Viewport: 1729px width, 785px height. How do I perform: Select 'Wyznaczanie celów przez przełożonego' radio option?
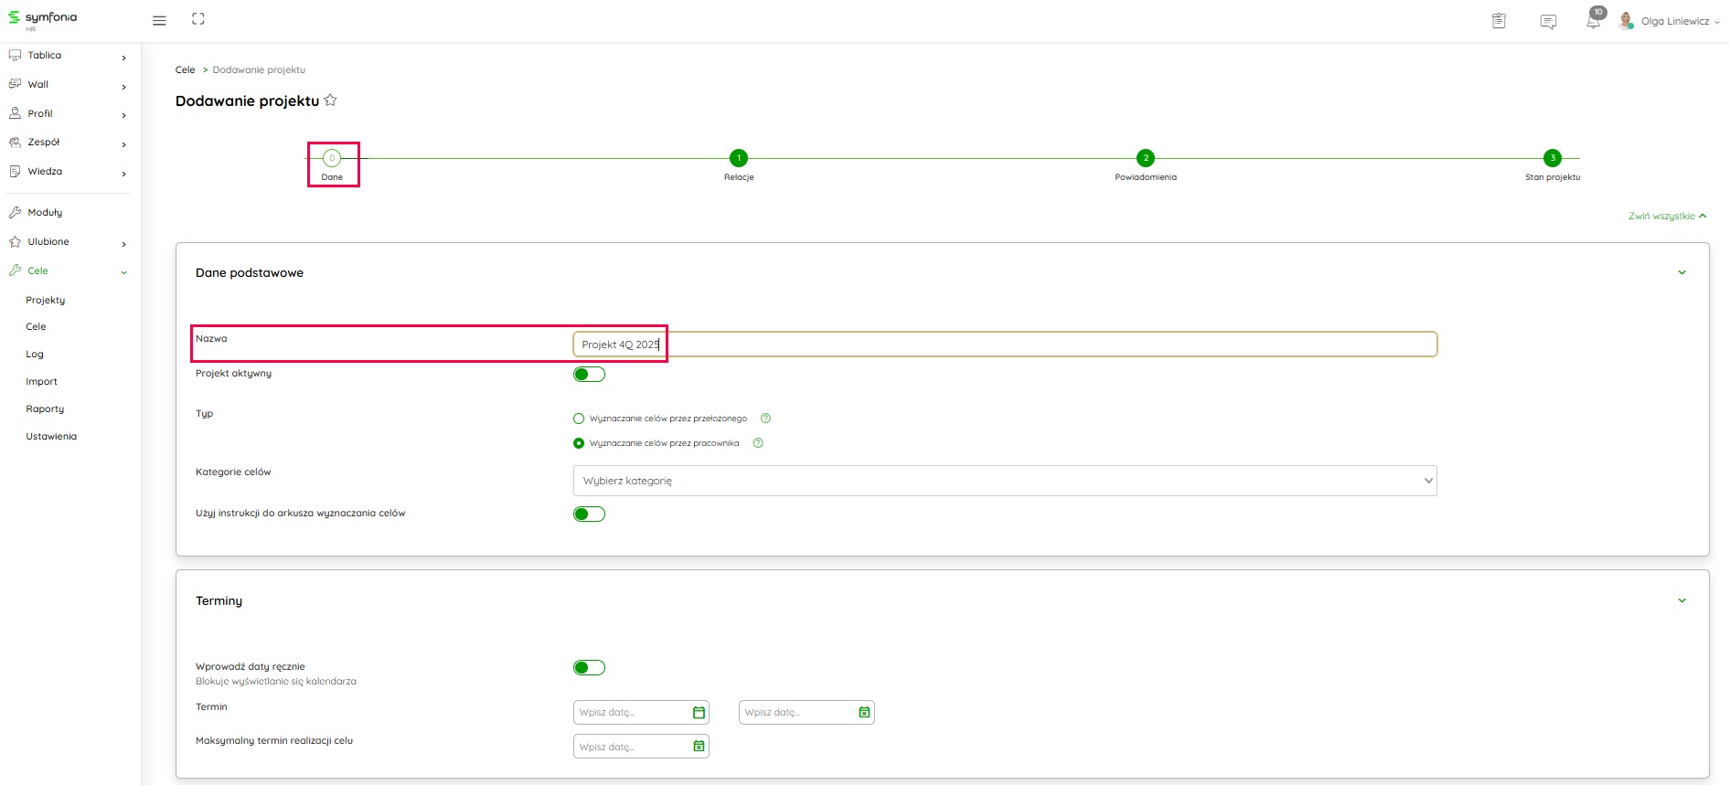point(579,419)
